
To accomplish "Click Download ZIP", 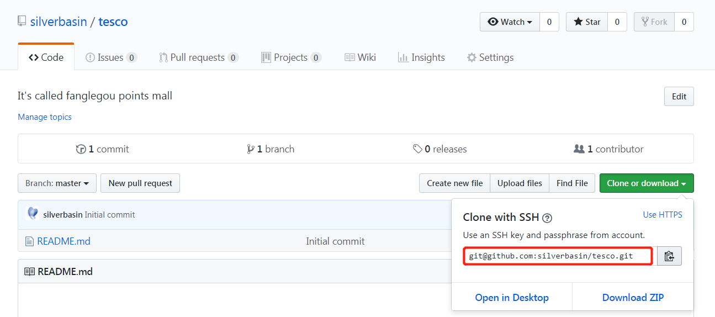I will 633,298.
